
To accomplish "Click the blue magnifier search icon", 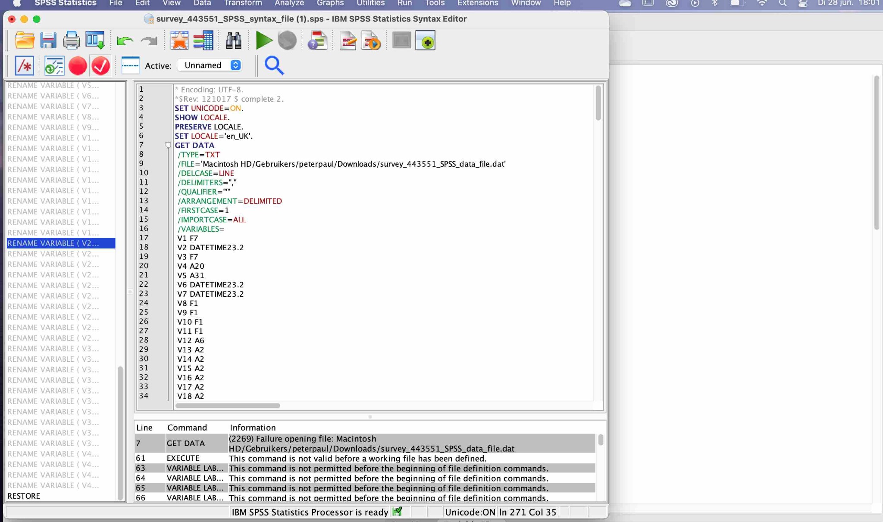I will [x=274, y=65].
